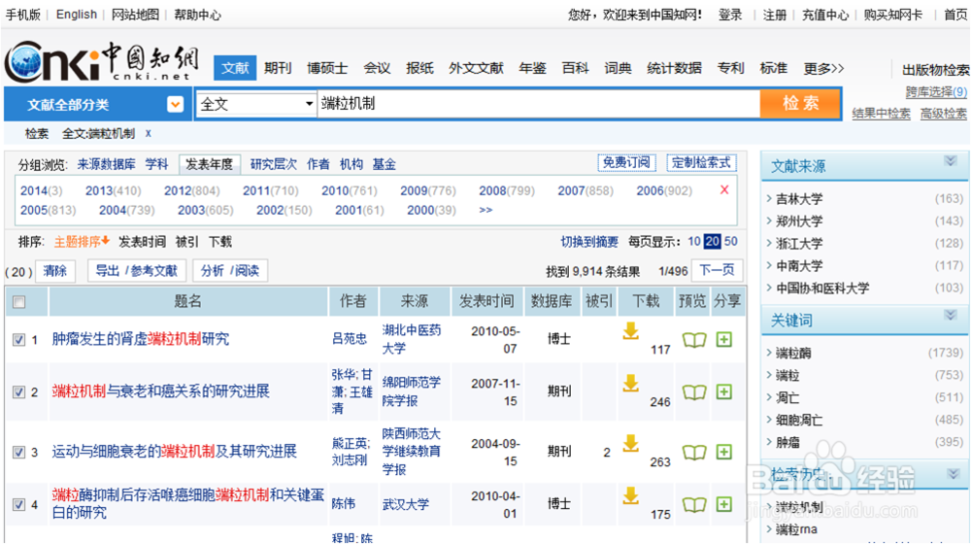
Task: Close the year grouping with red X
Action: (x=724, y=189)
